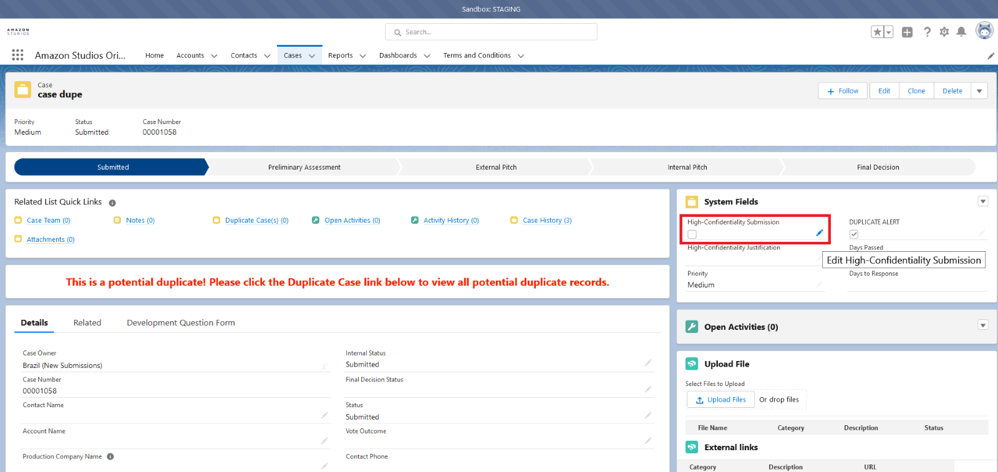The image size is (998, 472).
Task: Open the Reports tab
Action: (341, 55)
